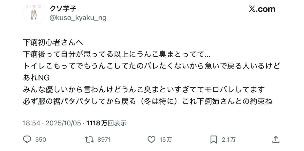Open the @kuso_kyaku_ng handle link
The height and width of the screenshot is (151, 304).
78,18
